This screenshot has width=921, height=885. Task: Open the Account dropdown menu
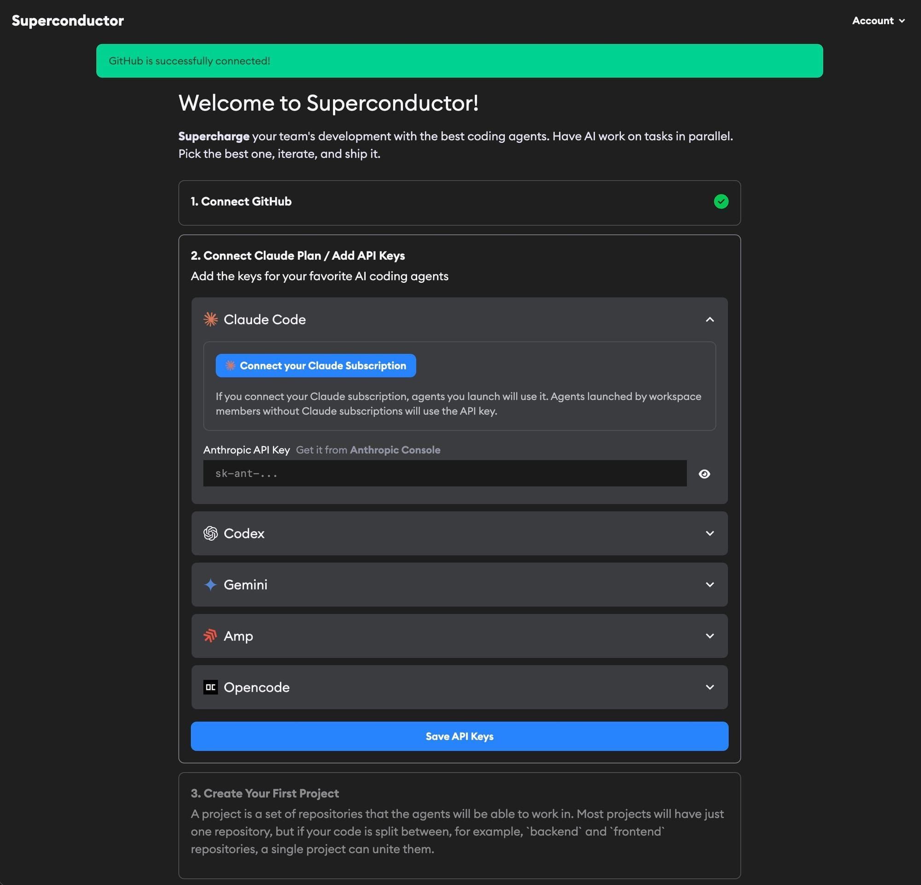tap(878, 20)
